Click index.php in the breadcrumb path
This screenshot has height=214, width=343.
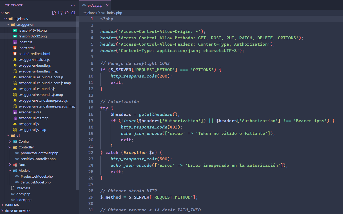pyautogui.click(x=114, y=13)
